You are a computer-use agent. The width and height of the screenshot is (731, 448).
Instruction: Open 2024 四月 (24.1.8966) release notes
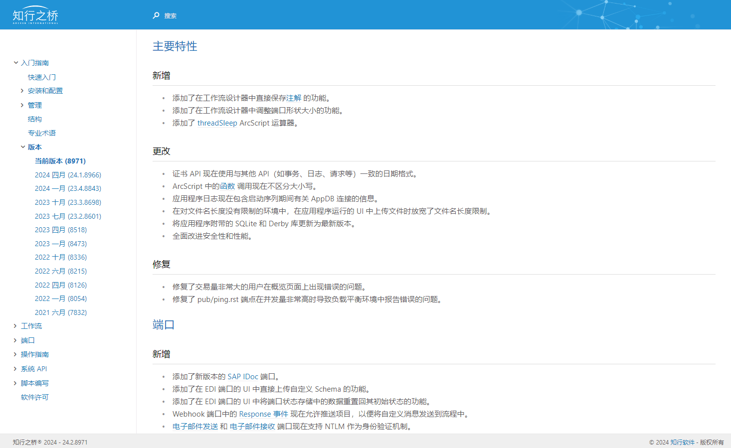click(68, 175)
